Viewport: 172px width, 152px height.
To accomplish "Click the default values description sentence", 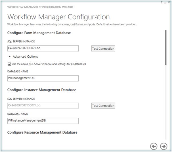I will pyautogui.click(x=72, y=24).
